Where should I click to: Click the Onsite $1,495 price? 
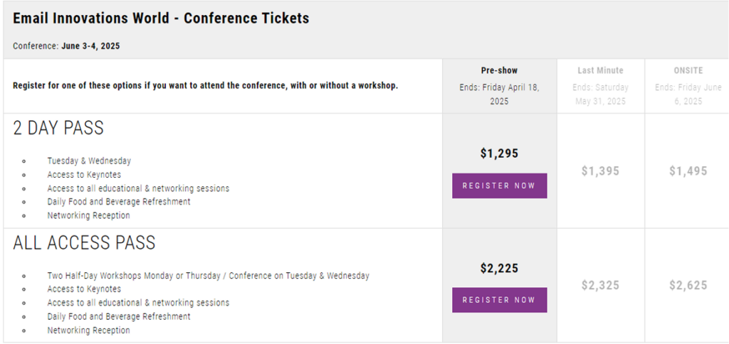click(688, 171)
